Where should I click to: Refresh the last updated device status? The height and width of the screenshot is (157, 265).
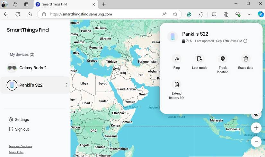coord(245,41)
